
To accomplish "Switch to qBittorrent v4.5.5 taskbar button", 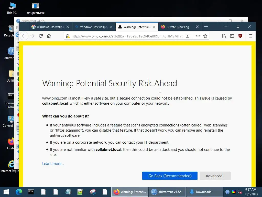I will click(x=167, y=192).
